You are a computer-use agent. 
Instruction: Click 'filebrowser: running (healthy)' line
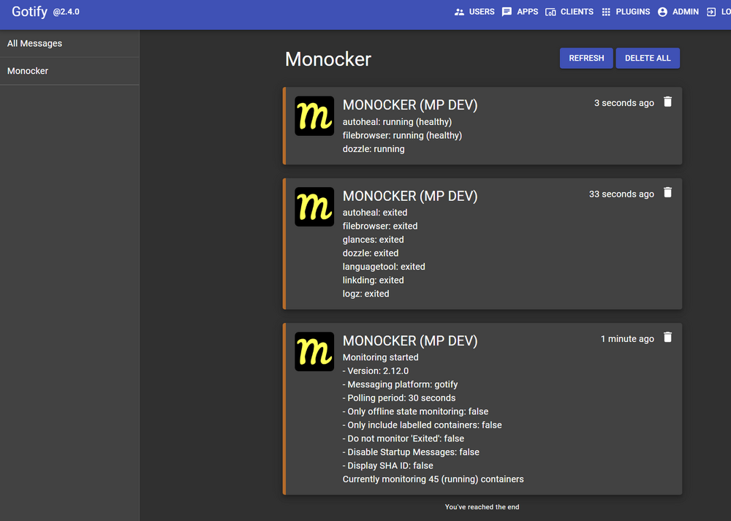click(402, 136)
